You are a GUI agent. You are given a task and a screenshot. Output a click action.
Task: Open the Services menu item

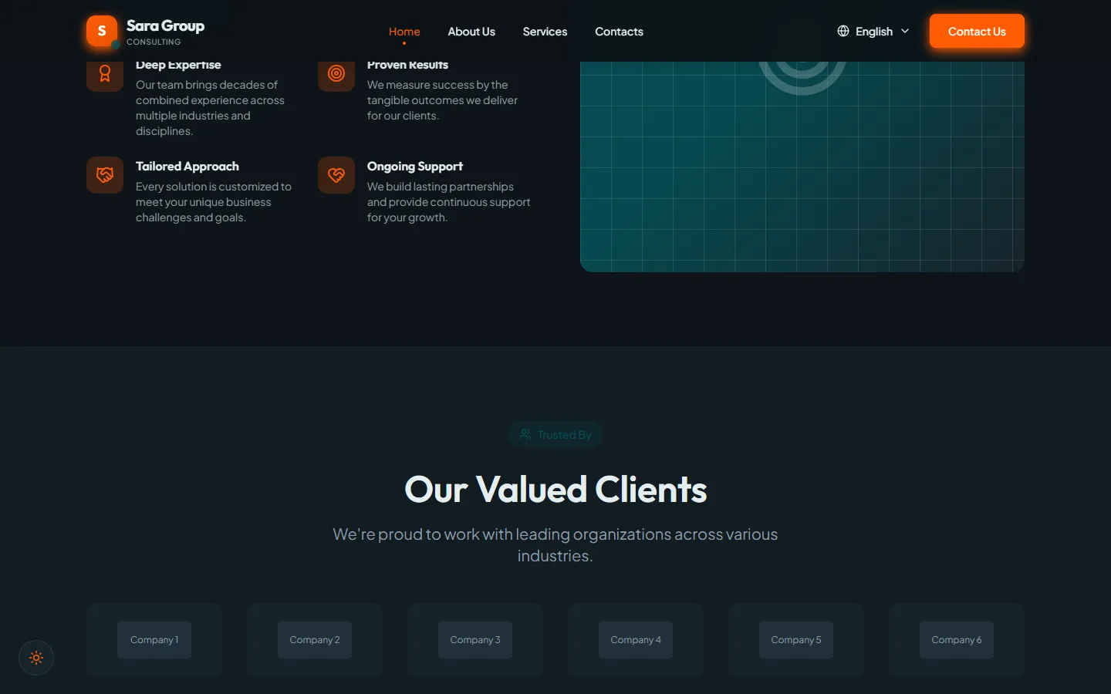(545, 32)
